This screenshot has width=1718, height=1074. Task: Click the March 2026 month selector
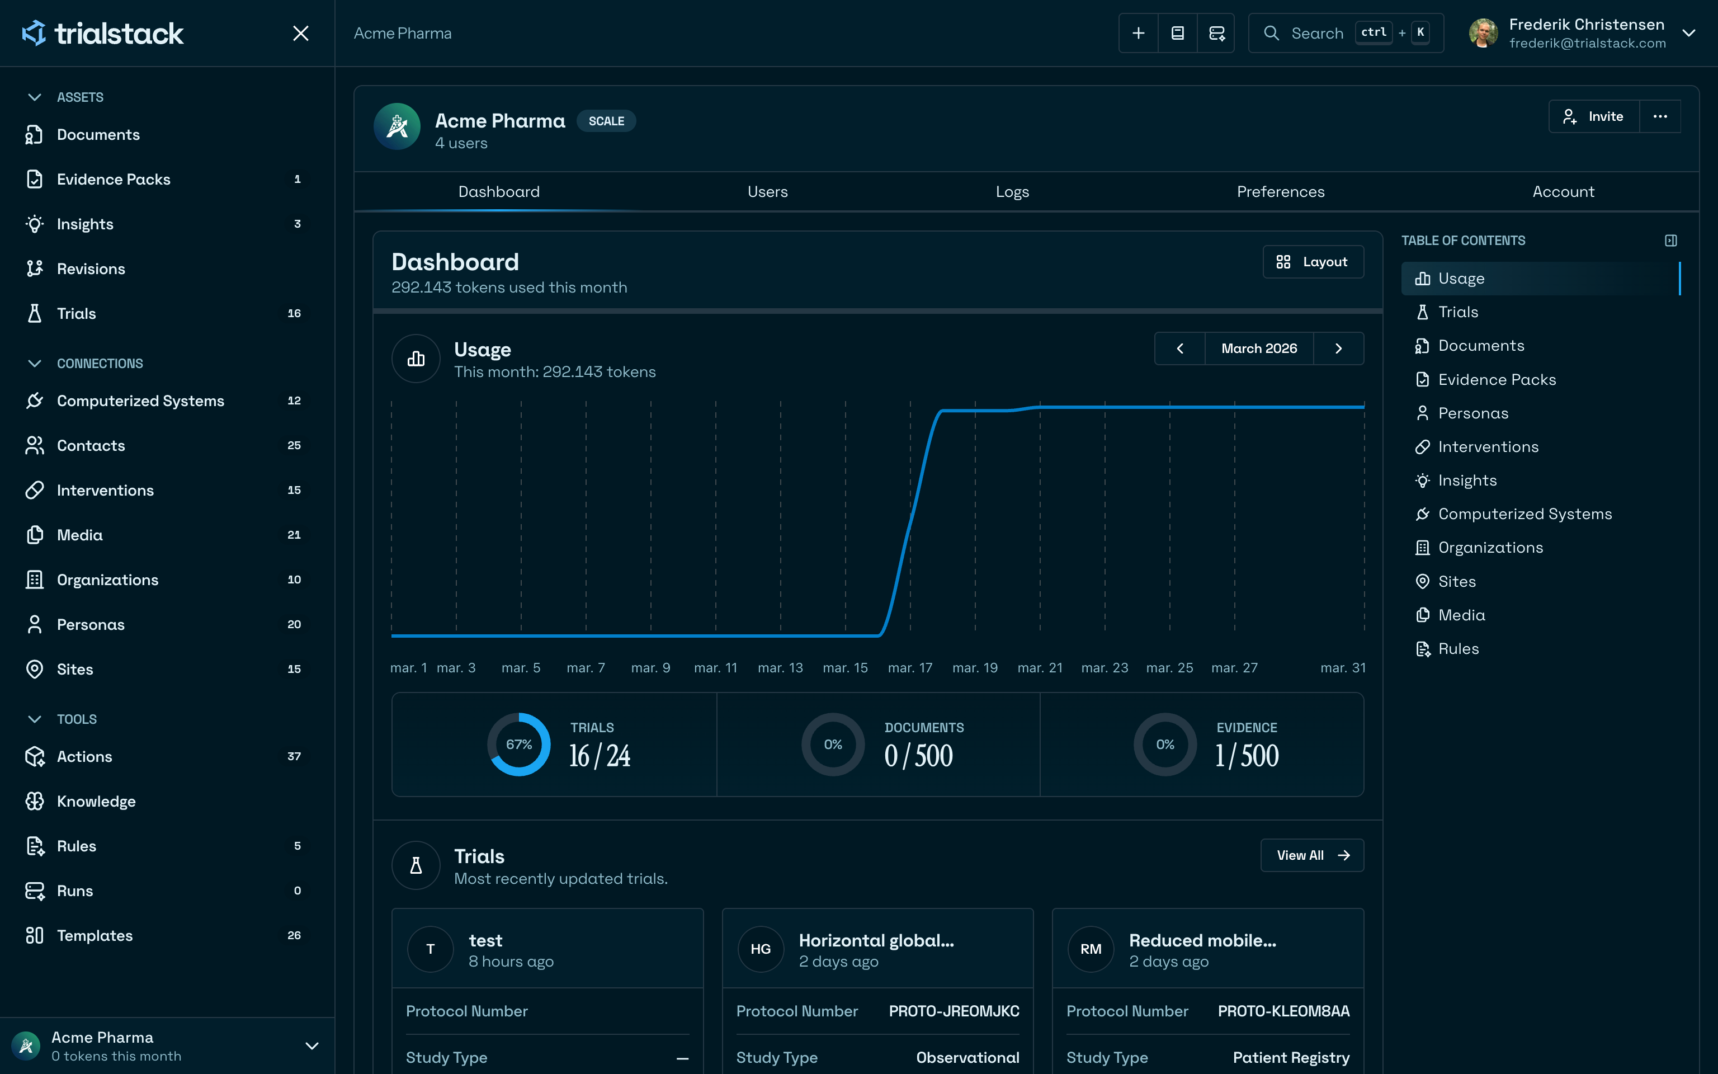[1259, 348]
